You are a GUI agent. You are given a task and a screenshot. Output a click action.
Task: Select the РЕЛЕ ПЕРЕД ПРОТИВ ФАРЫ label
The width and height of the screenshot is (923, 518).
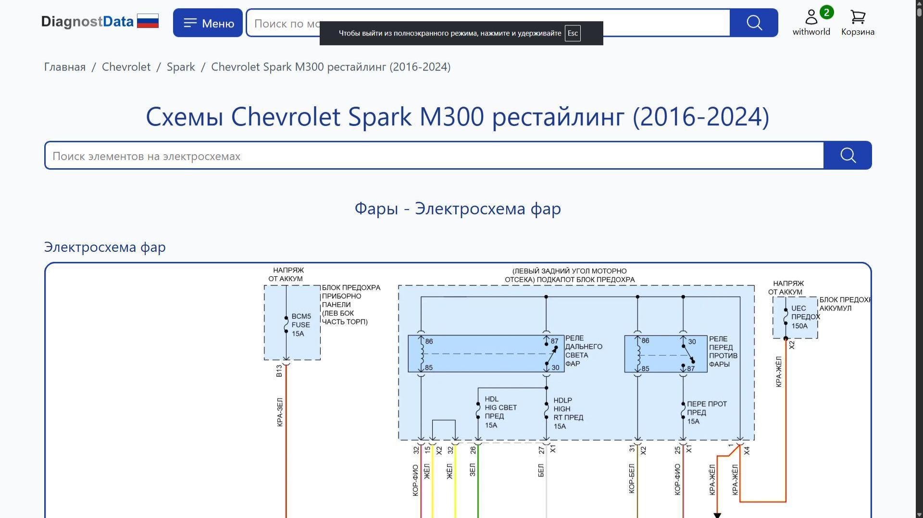[723, 351]
